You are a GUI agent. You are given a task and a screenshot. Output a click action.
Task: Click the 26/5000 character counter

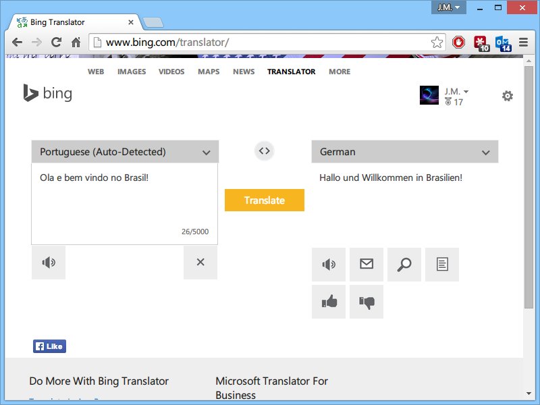point(195,232)
